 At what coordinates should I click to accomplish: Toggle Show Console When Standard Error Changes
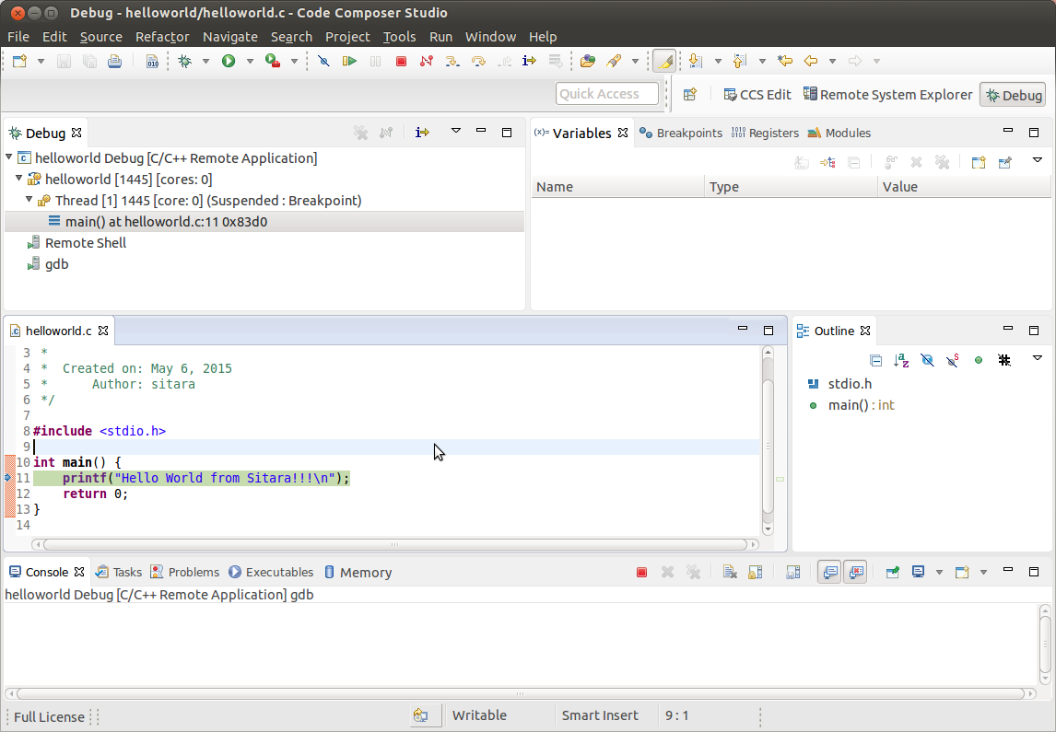tap(854, 572)
